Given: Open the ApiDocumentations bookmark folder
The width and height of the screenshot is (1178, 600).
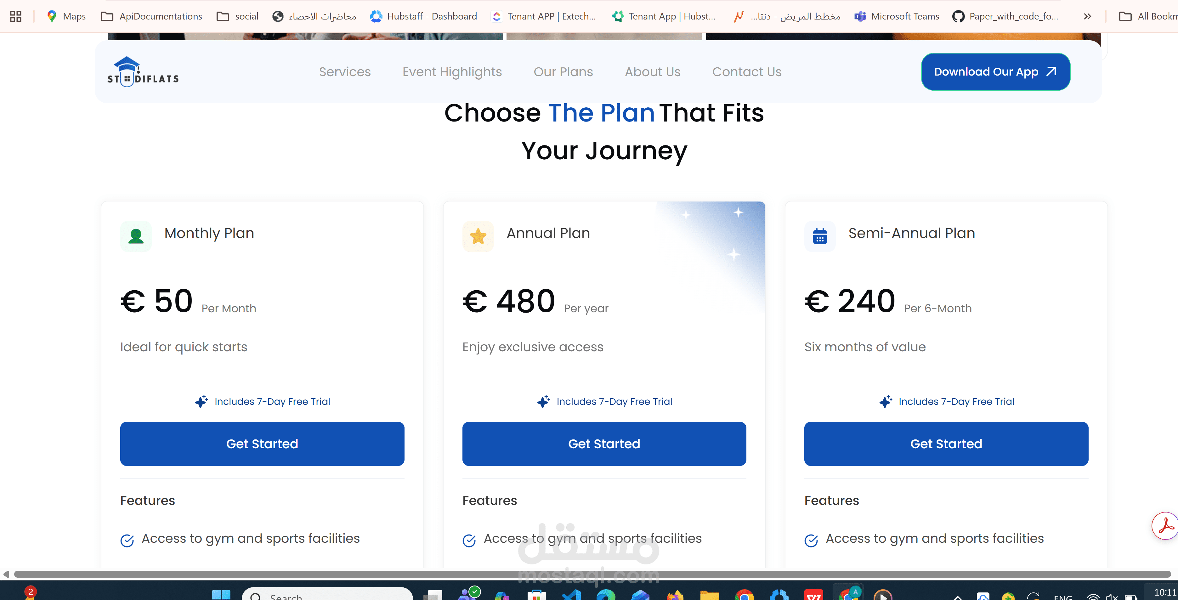Looking at the screenshot, I should click(x=151, y=16).
